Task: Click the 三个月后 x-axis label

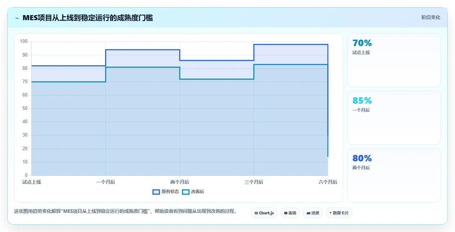Action: tap(254, 182)
